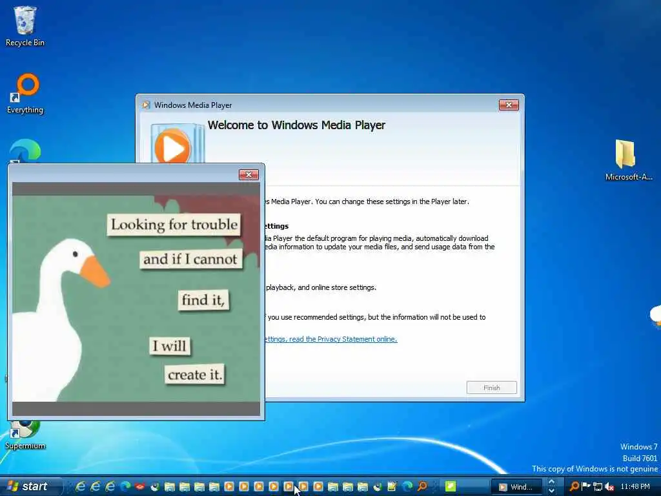661x496 pixels.
Task: Open the Microsoft-A... folder on desktop
Action: click(628, 160)
